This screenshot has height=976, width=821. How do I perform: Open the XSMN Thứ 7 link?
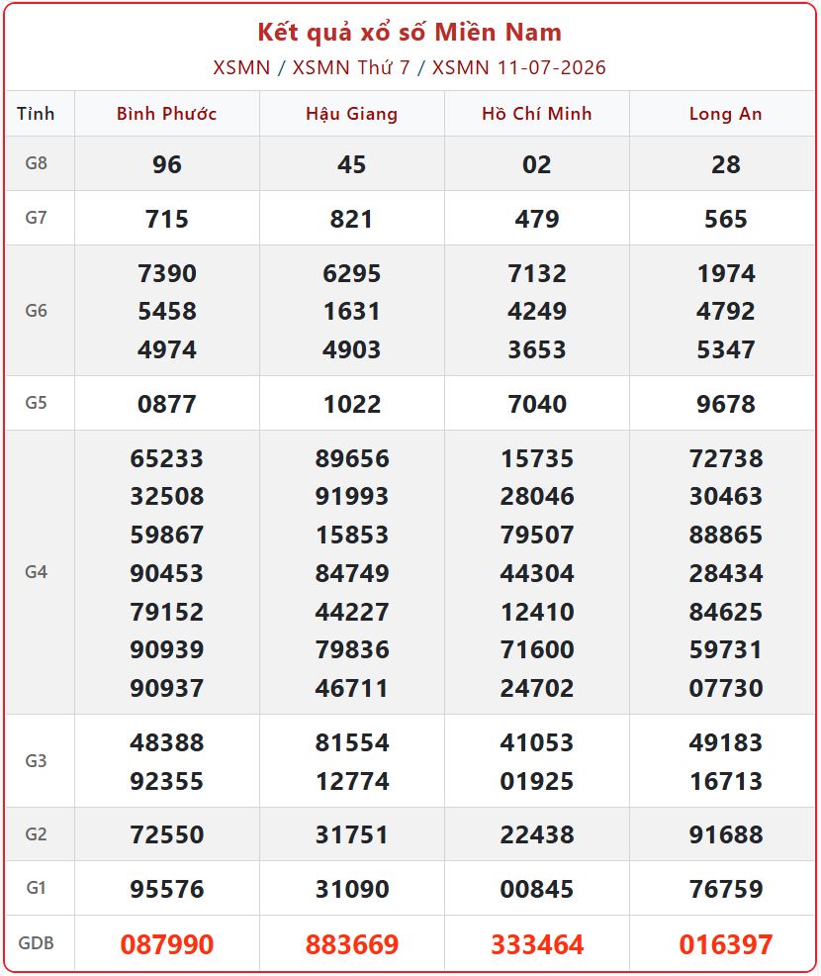pos(351,67)
